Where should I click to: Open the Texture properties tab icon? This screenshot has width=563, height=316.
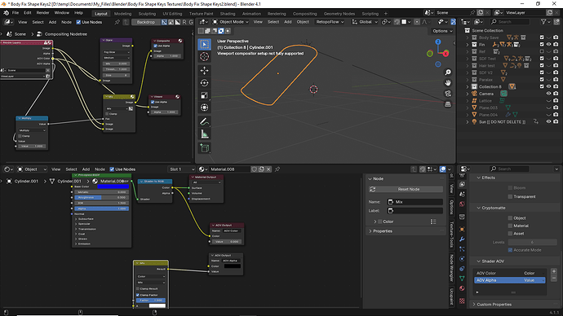(x=462, y=301)
